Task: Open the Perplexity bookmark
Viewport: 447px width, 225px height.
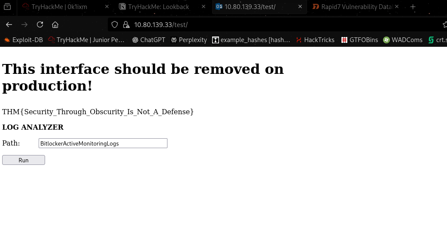Action: tap(189, 40)
